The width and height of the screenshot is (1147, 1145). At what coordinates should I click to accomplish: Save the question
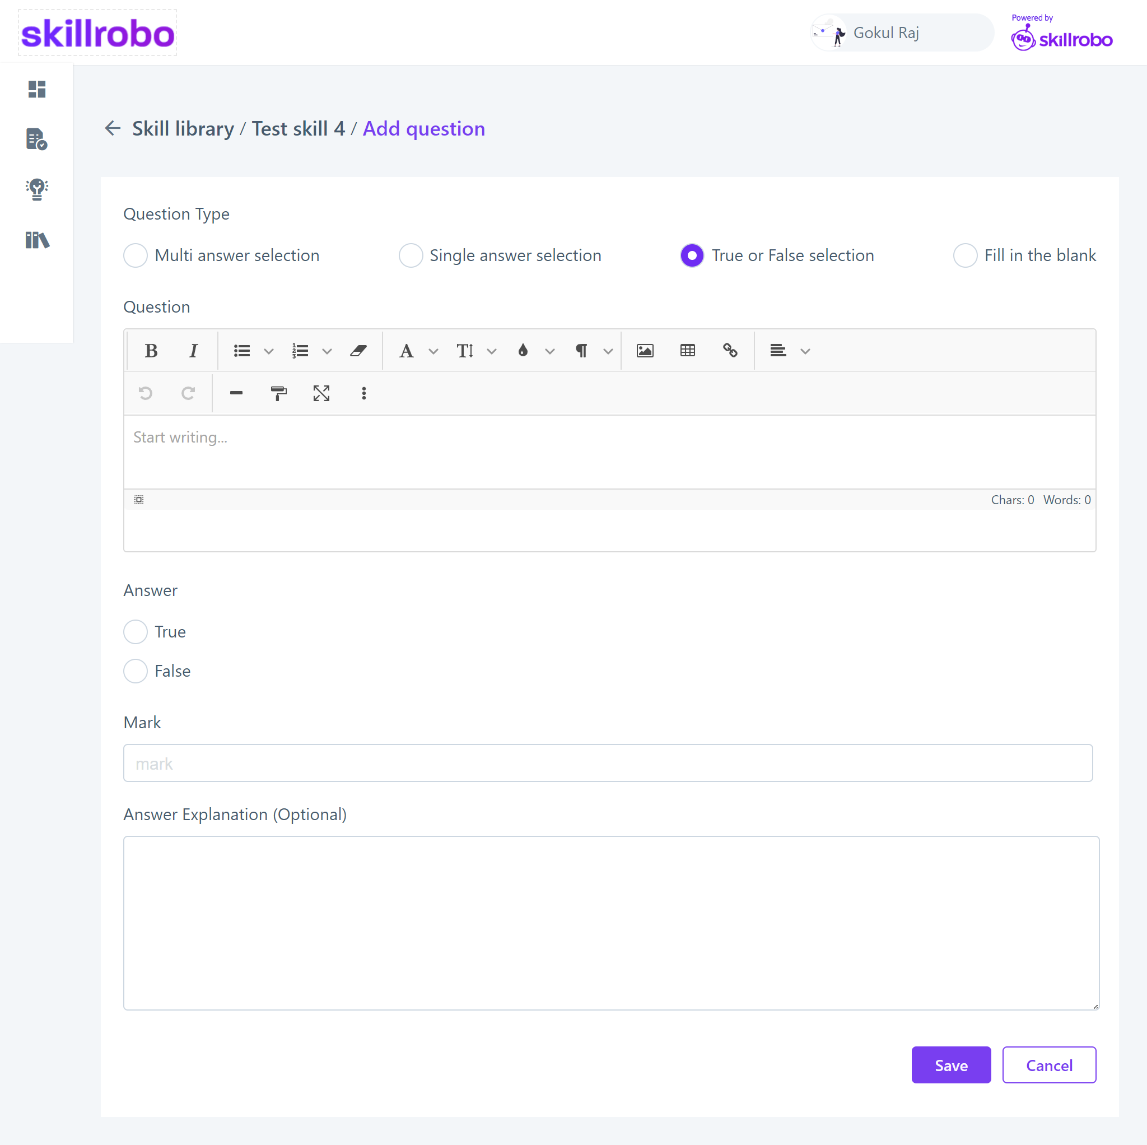coord(951,1065)
